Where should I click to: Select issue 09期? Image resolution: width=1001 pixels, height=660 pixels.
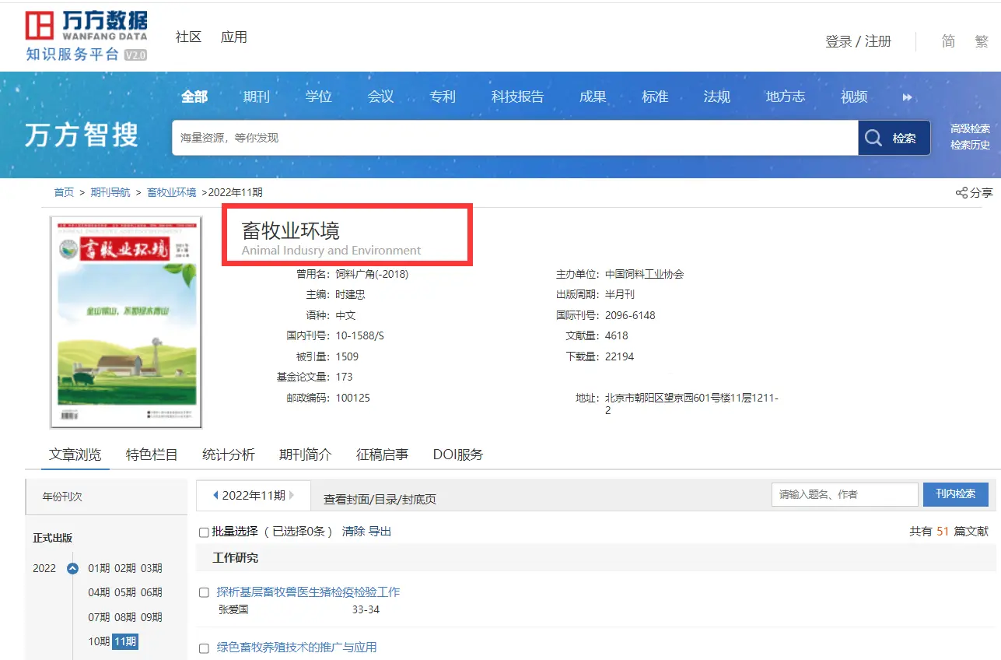(x=152, y=617)
